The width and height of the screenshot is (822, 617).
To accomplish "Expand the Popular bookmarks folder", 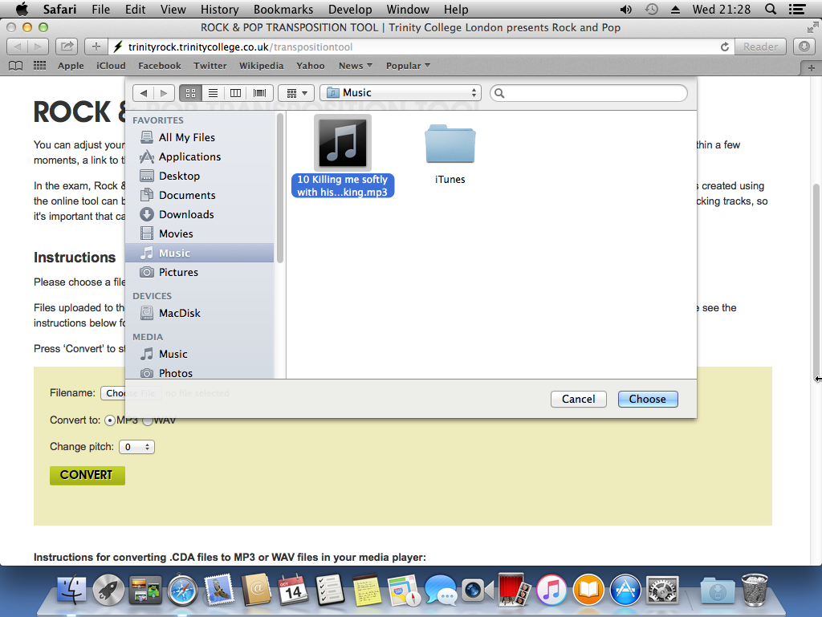I will tap(408, 66).
